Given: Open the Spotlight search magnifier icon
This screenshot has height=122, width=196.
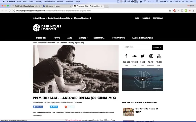Looking at the screenshot, I should click(187, 2).
